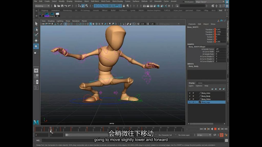Activate the Rotate tool

pyautogui.click(x=36, y=46)
